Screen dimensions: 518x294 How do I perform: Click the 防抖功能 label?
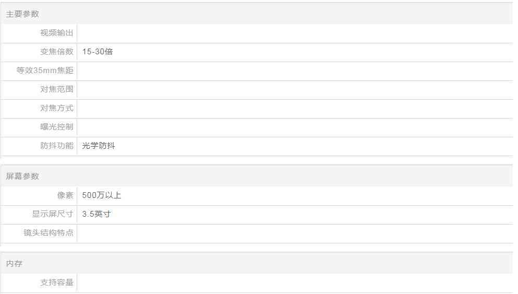point(57,146)
